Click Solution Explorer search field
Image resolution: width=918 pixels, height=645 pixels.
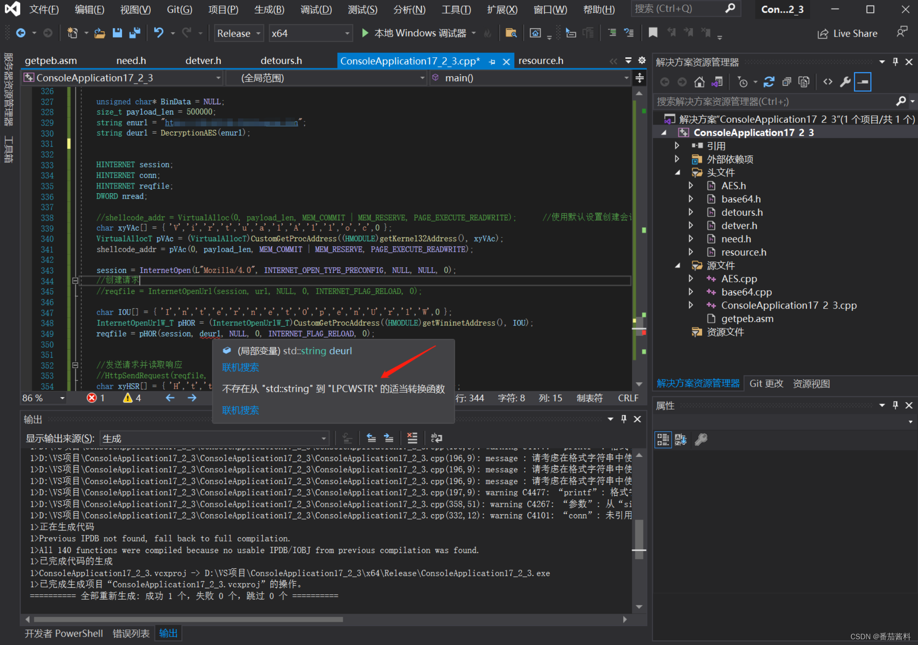coord(774,102)
